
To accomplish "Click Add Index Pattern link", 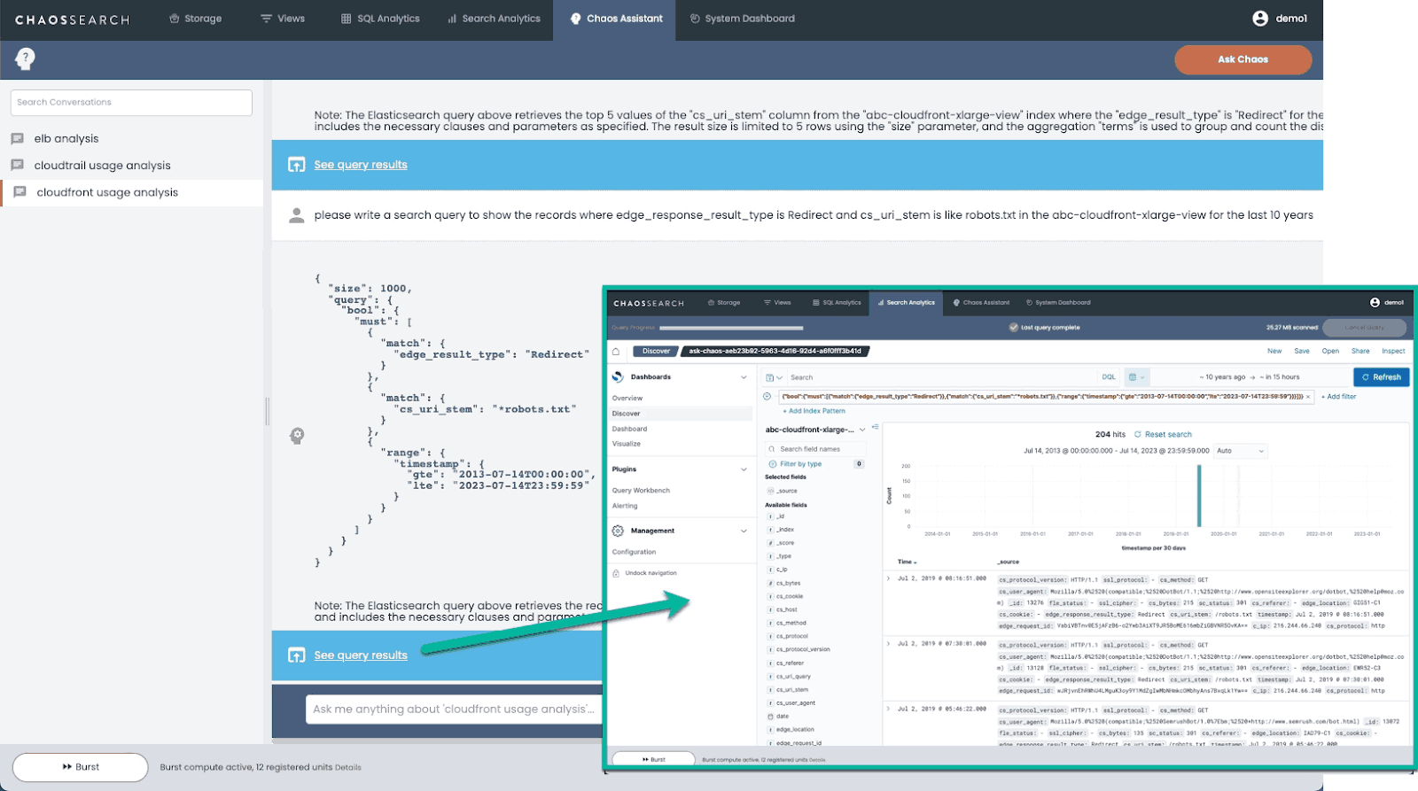I will pos(814,411).
